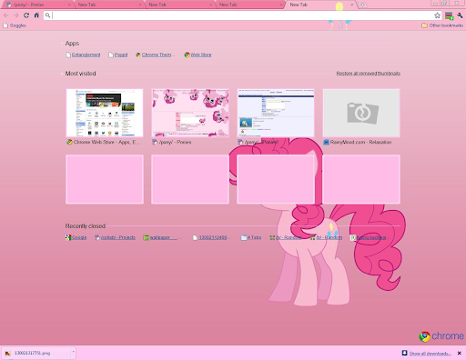The width and height of the screenshot is (466, 360).
Task: Open the Chrome Web Store thumbnail
Action: [105, 113]
